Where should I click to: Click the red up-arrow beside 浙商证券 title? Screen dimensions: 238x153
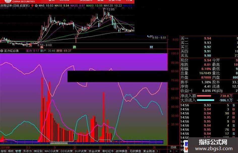tap(32, 6)
